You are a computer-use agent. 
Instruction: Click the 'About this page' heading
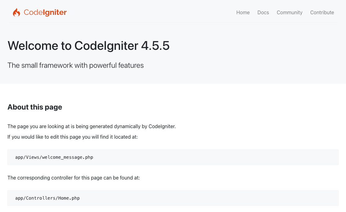pyautogui.click(x=35, y=107)
